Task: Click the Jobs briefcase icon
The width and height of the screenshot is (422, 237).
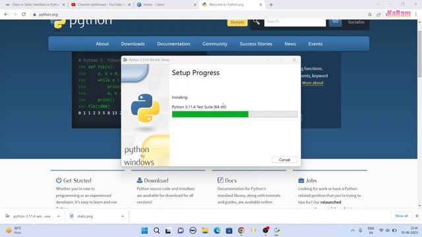Action: click(x=301, y=180)
